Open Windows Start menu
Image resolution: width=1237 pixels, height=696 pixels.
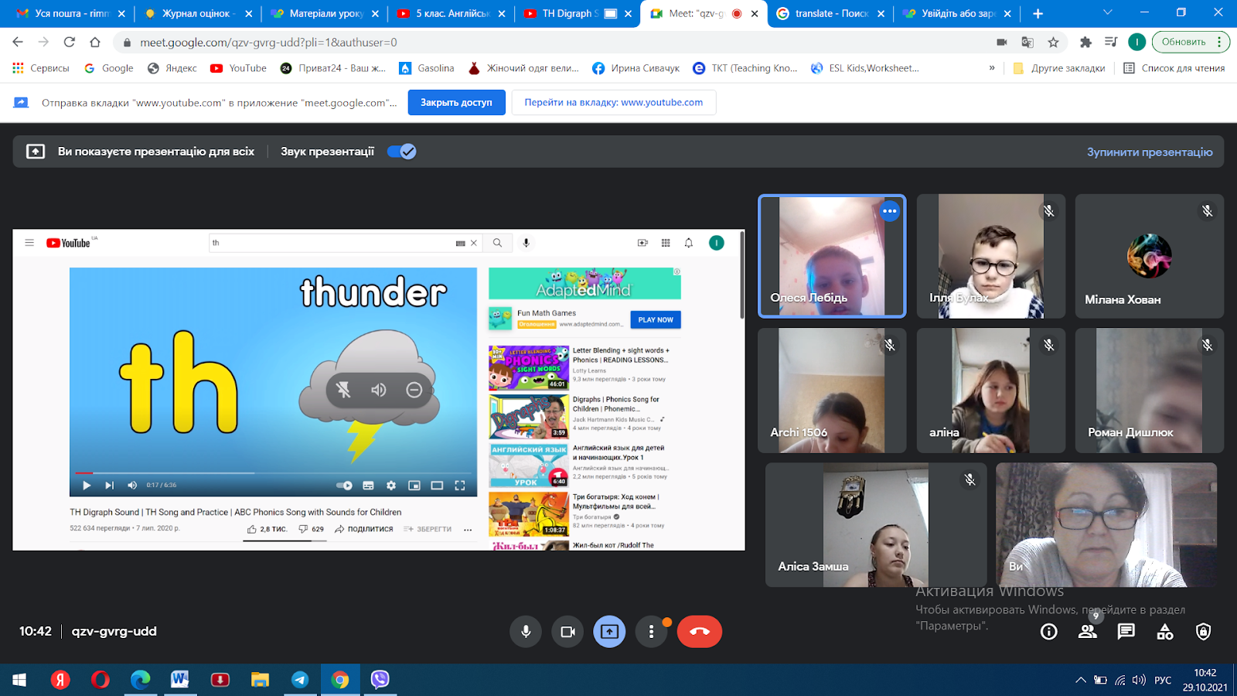point(19,680)
